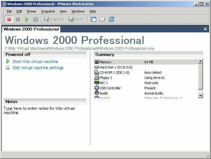Open the Edit menu
This screenshot has width=211, height=159.
click(x=19, y=11)
